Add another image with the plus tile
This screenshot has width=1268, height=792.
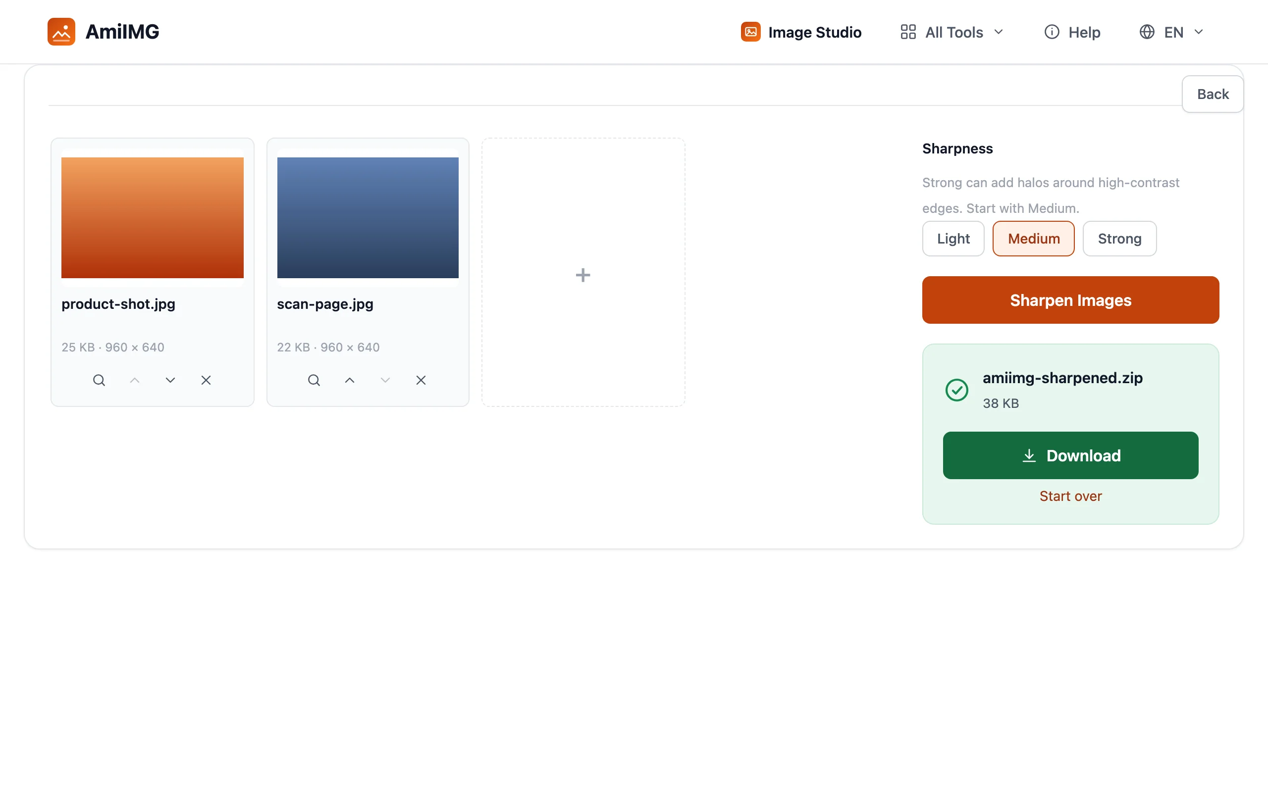[x=583, y=272]
